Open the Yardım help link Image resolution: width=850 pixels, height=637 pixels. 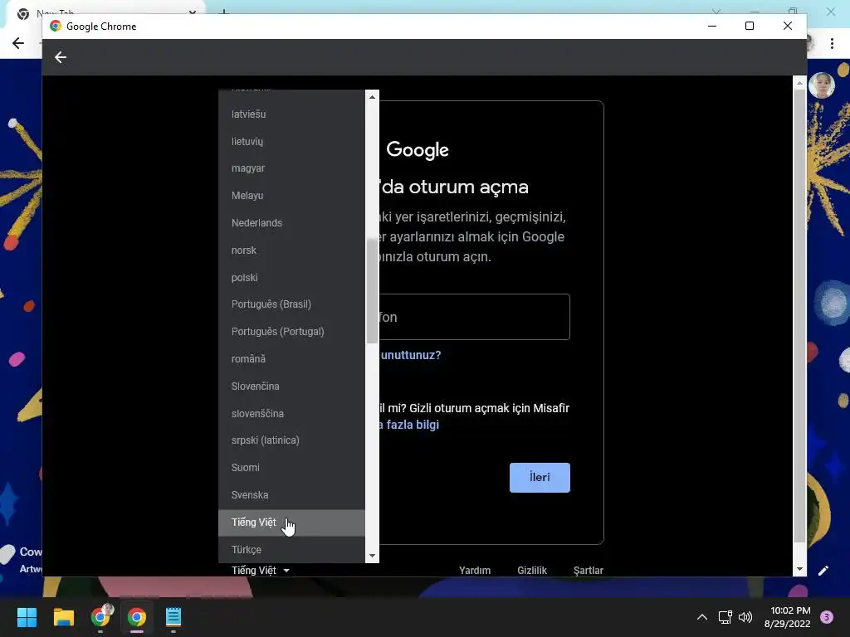coord(475,571)
